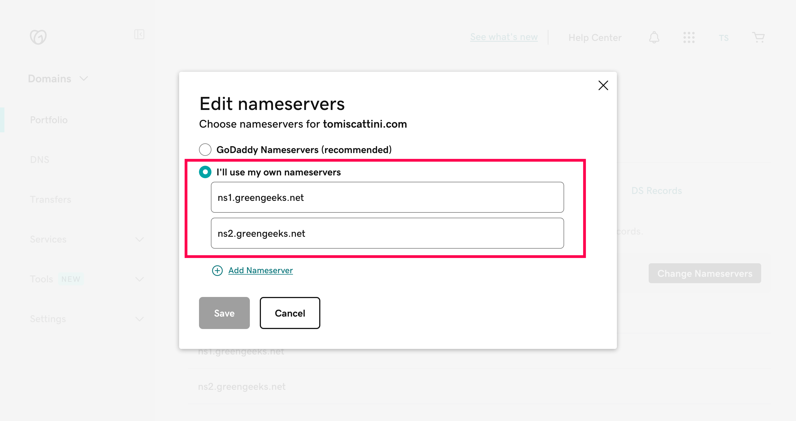Screen dimensions: 796x421
Task: Click the plus icon beside Add Nameserver
Action: [217, 270]
